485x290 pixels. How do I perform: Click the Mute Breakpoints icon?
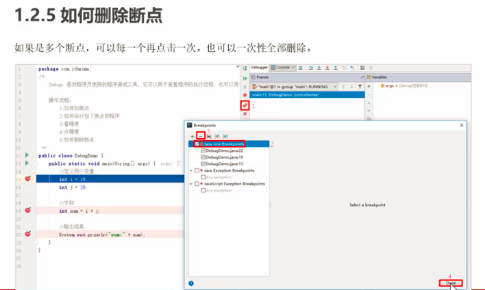pos(245,114)
